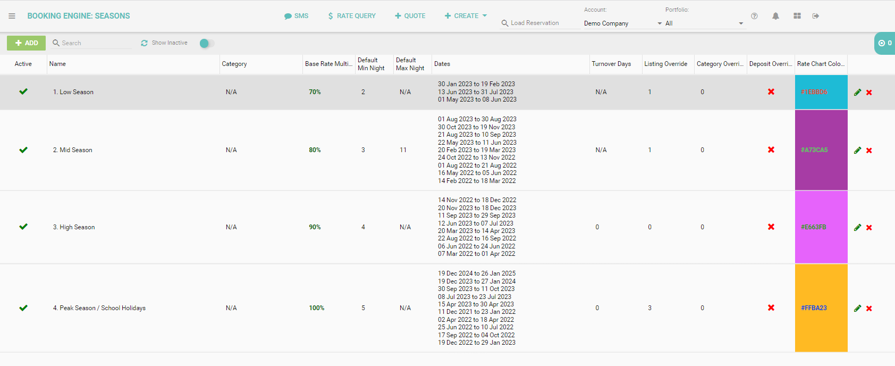Toggle the Show Inactive switch
Screen dimensions: 895x366
(207, 43)
